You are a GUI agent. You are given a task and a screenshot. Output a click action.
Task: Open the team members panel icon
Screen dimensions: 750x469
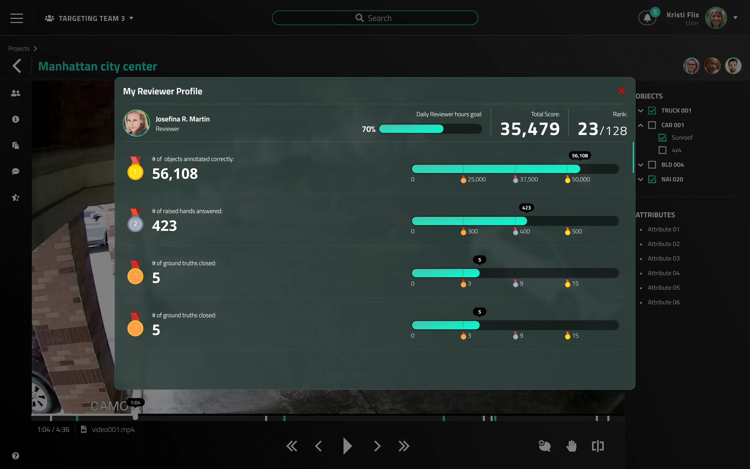[x=15, y=93]
